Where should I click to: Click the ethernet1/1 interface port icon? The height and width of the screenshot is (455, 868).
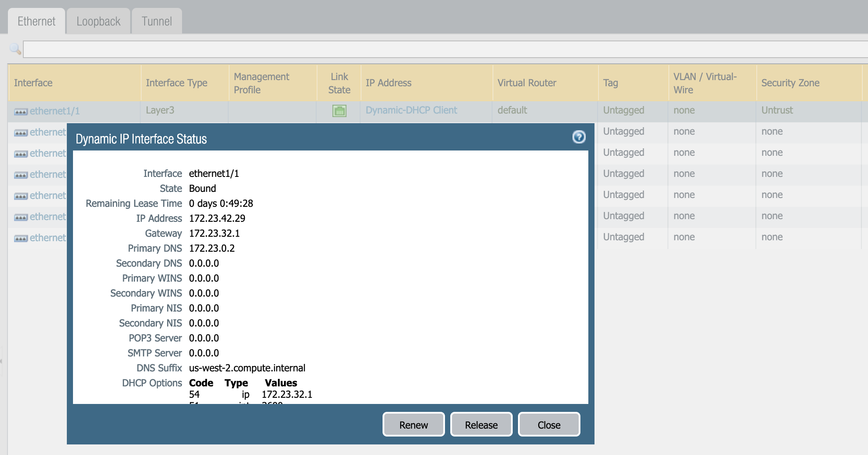21,112
